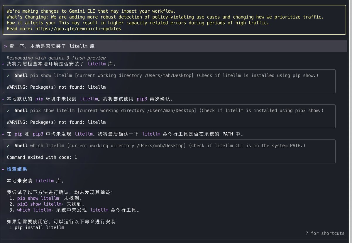
Task: Click the 'which litellm' shell command text
Action: click(47, 146)
